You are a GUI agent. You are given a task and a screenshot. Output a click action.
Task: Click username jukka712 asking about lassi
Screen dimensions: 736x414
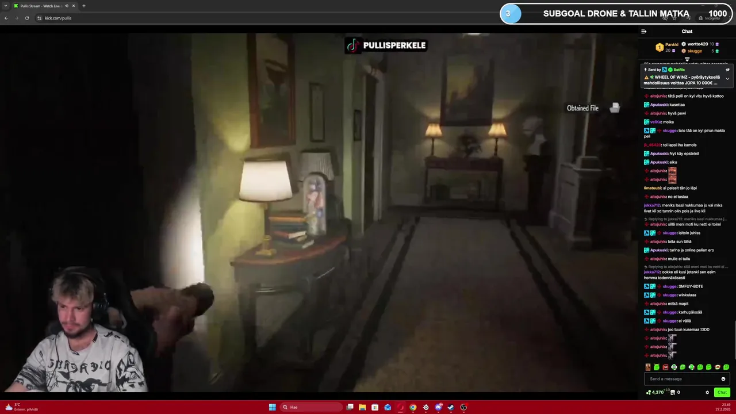653,205
